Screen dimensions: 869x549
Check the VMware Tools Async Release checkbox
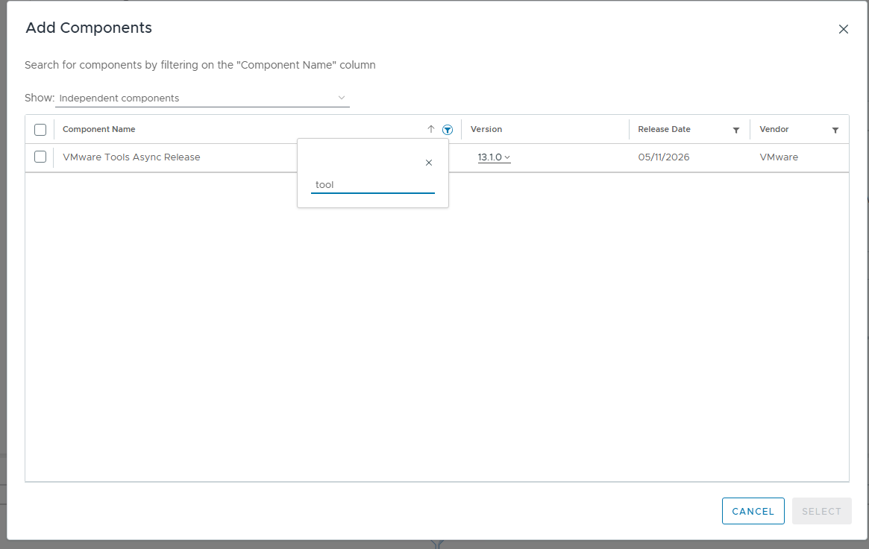coord(40,157)
